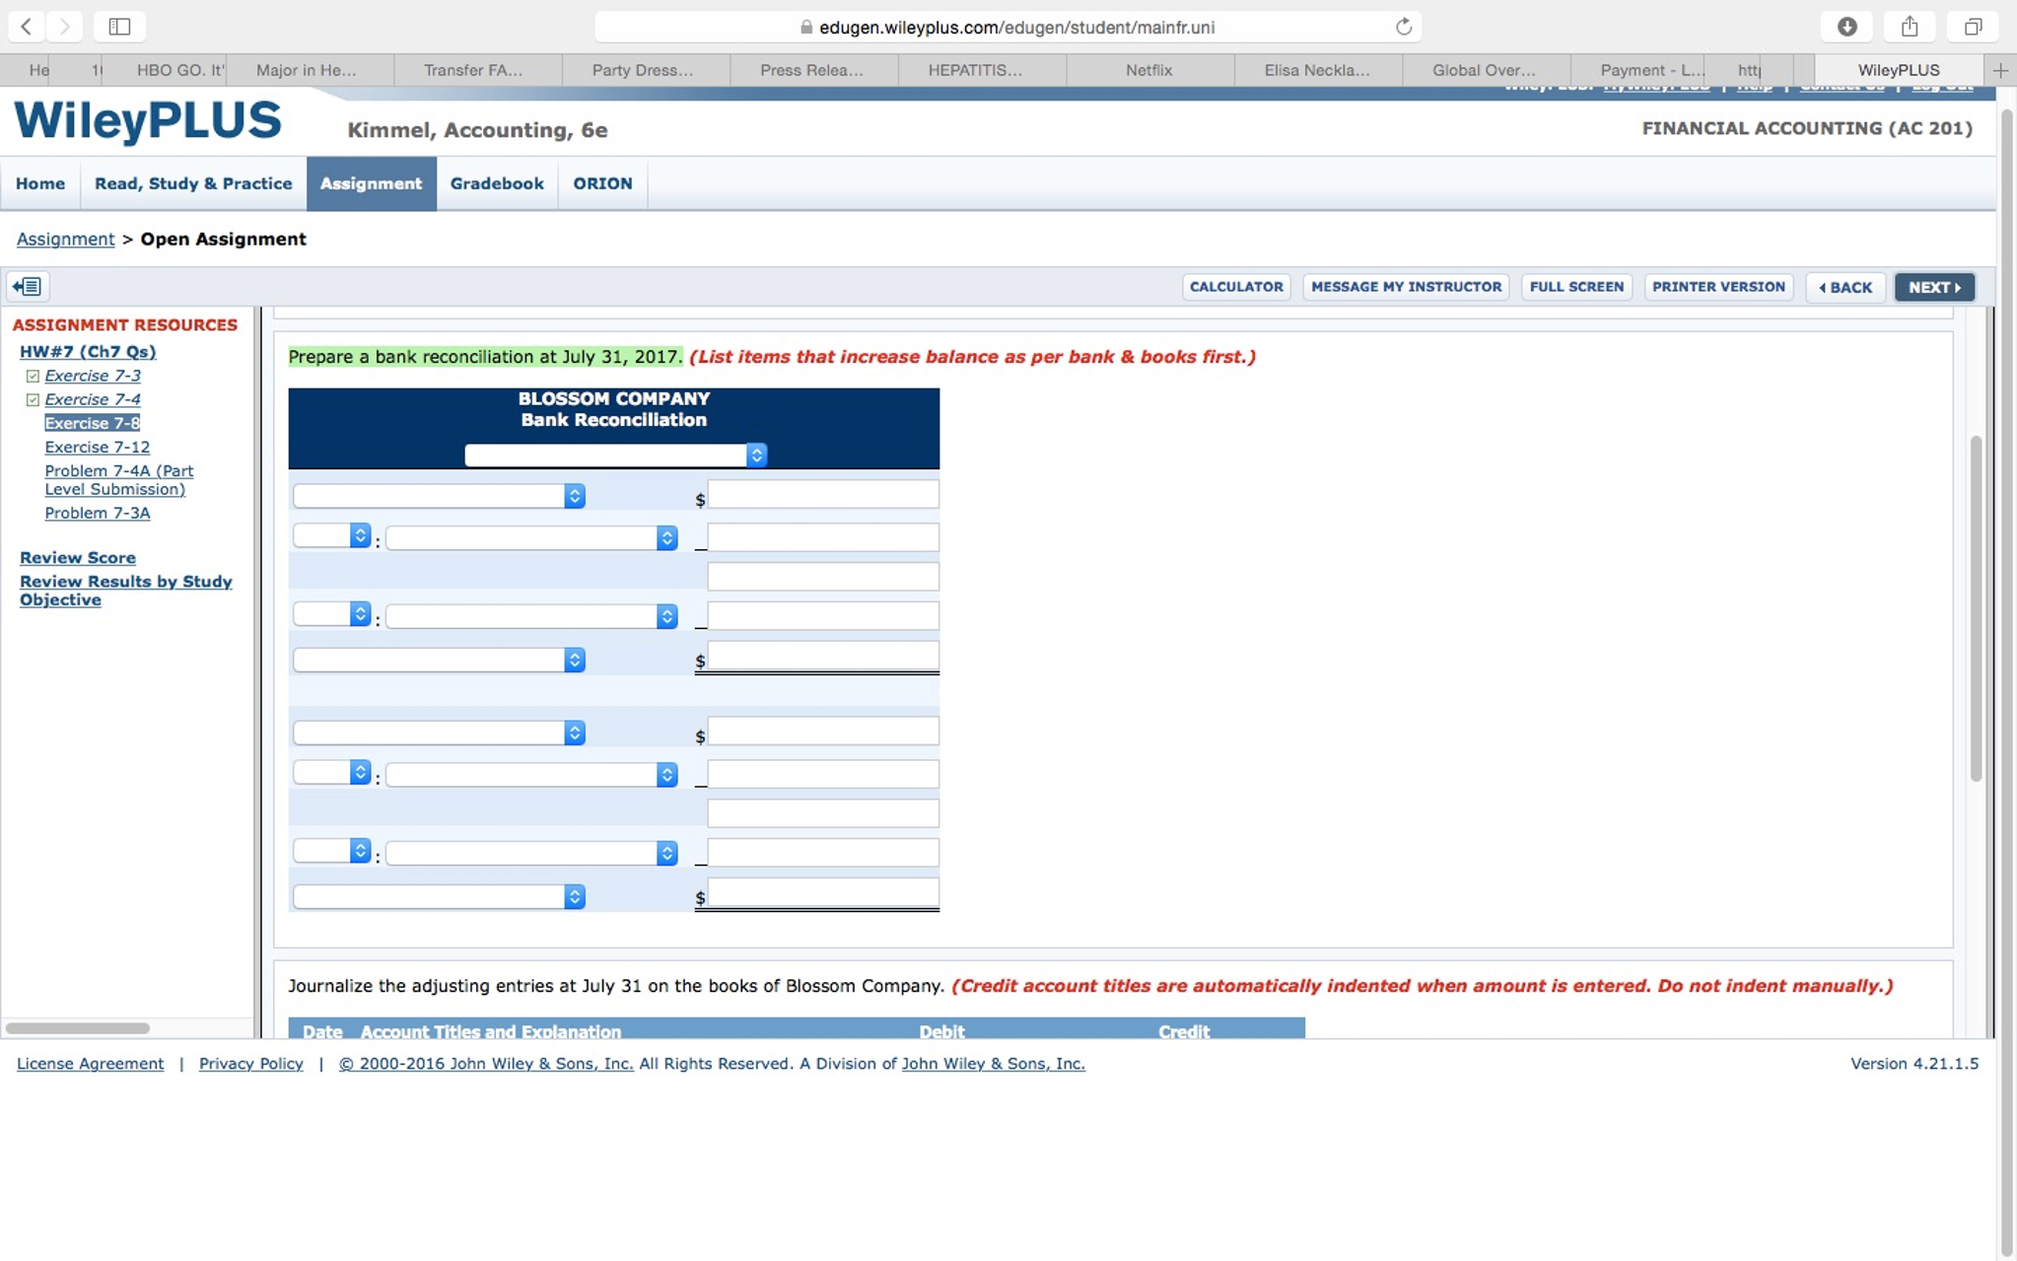Open Review Results by Study Objective

click(x=126, y=591)
